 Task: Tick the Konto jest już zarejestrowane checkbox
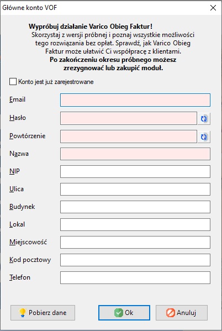coord(13,82)
